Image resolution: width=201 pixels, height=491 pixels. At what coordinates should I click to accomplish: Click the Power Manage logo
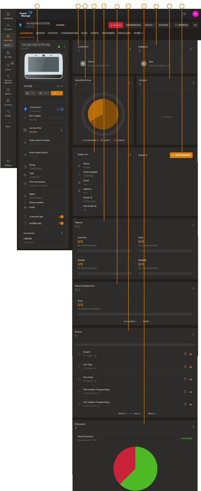pyautogui.click(x=26, y=14)
